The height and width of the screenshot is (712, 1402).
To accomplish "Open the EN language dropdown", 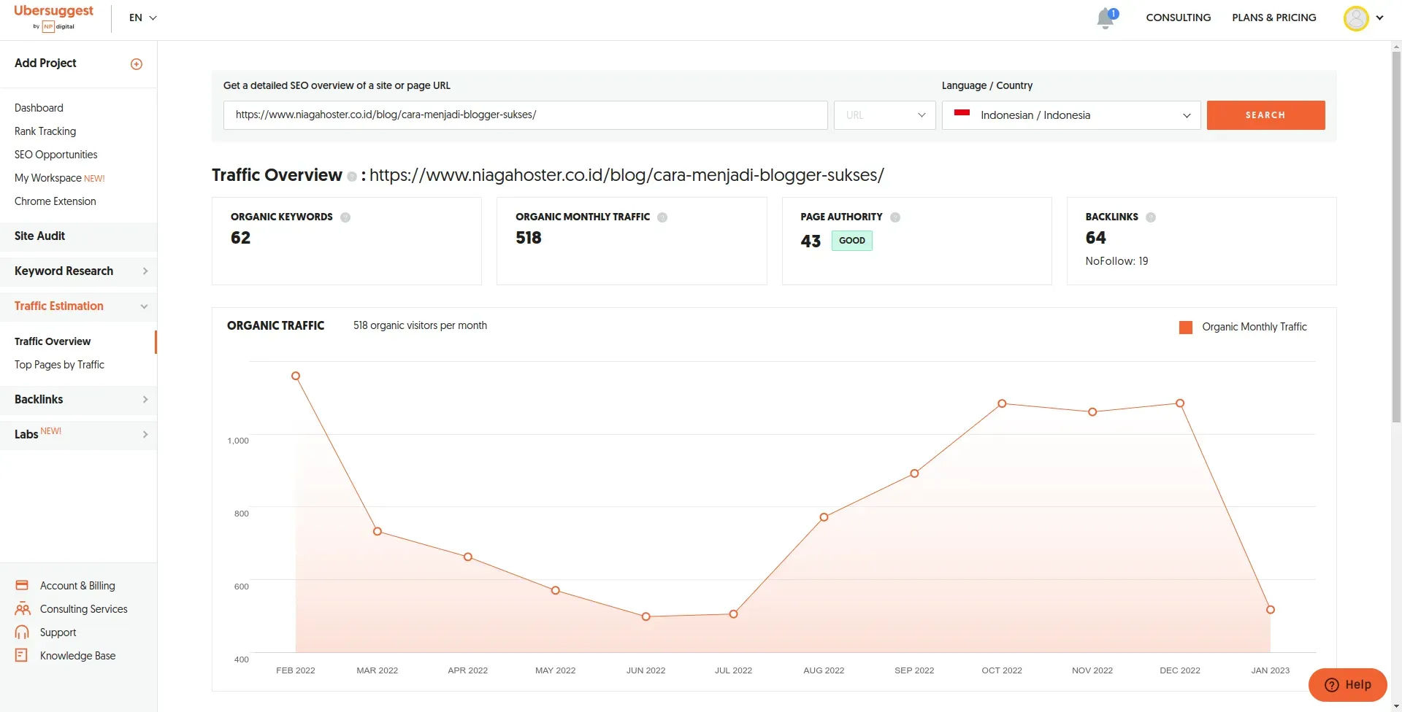I will click(143, 18).
